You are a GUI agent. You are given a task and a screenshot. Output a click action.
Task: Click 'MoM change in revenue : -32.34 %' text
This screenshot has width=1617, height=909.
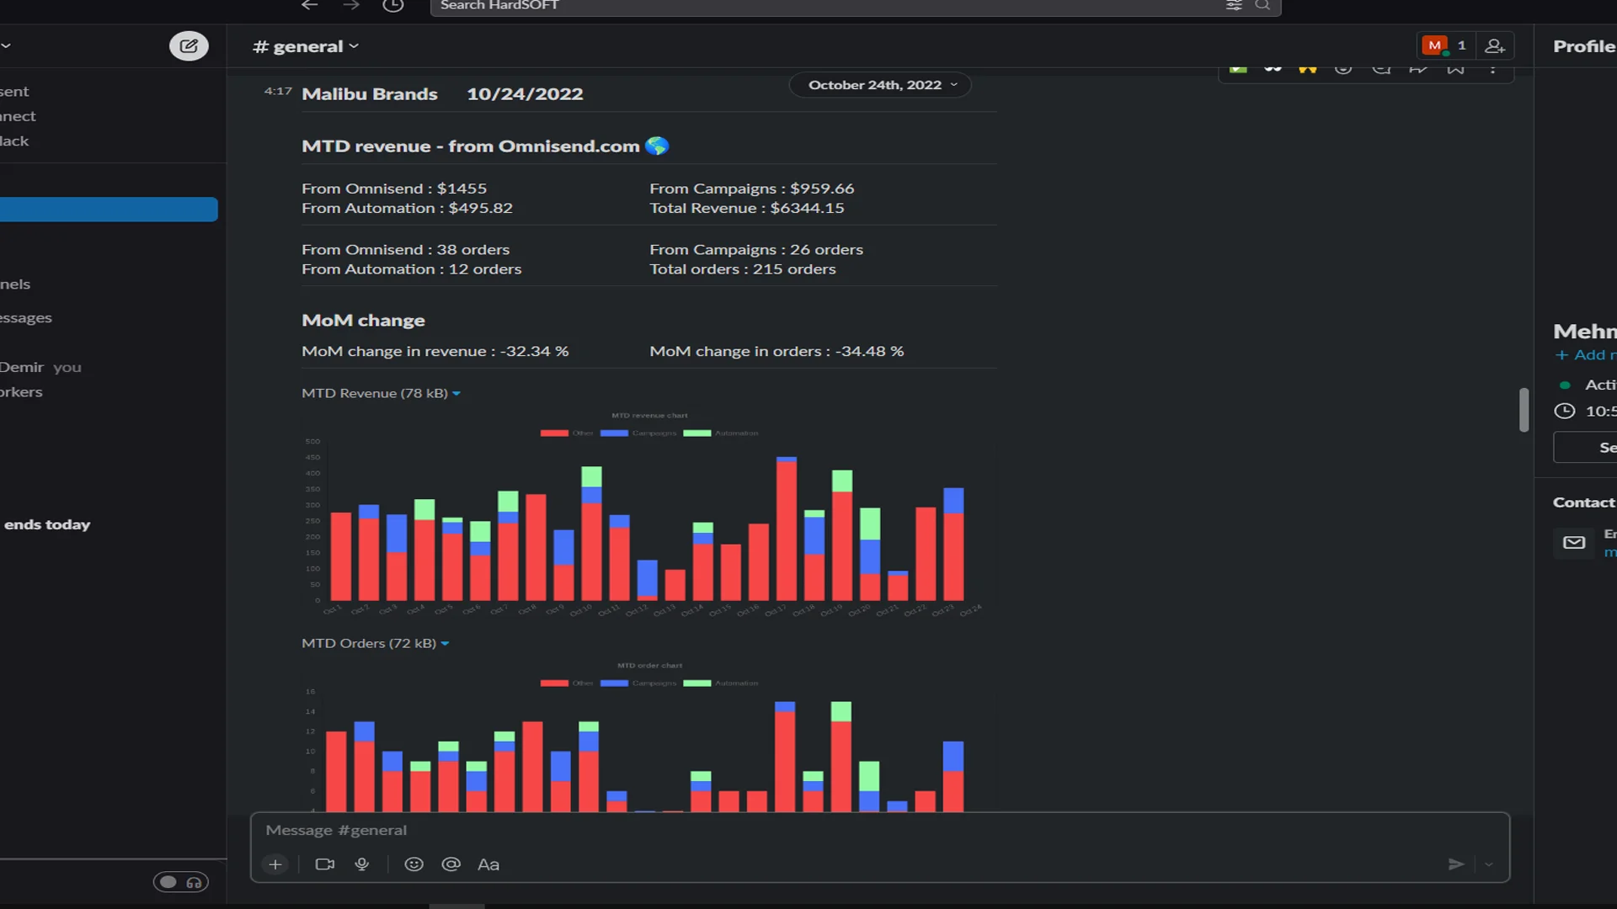click(x=435, y=351)
